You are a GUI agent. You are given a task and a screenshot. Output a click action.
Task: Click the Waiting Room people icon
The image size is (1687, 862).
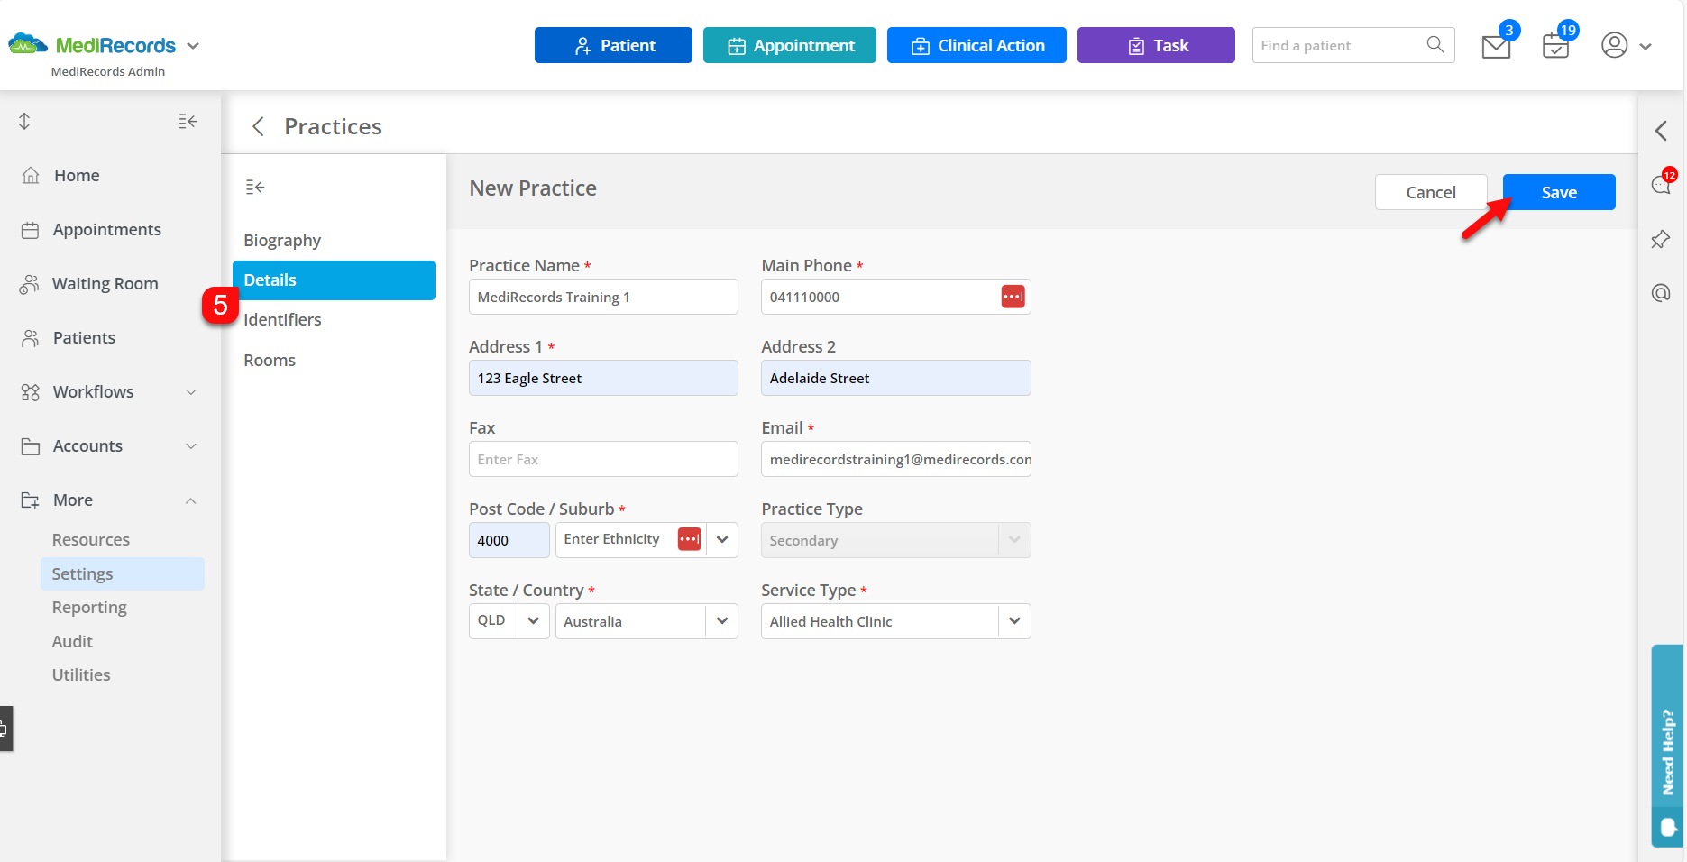point(29,284)
